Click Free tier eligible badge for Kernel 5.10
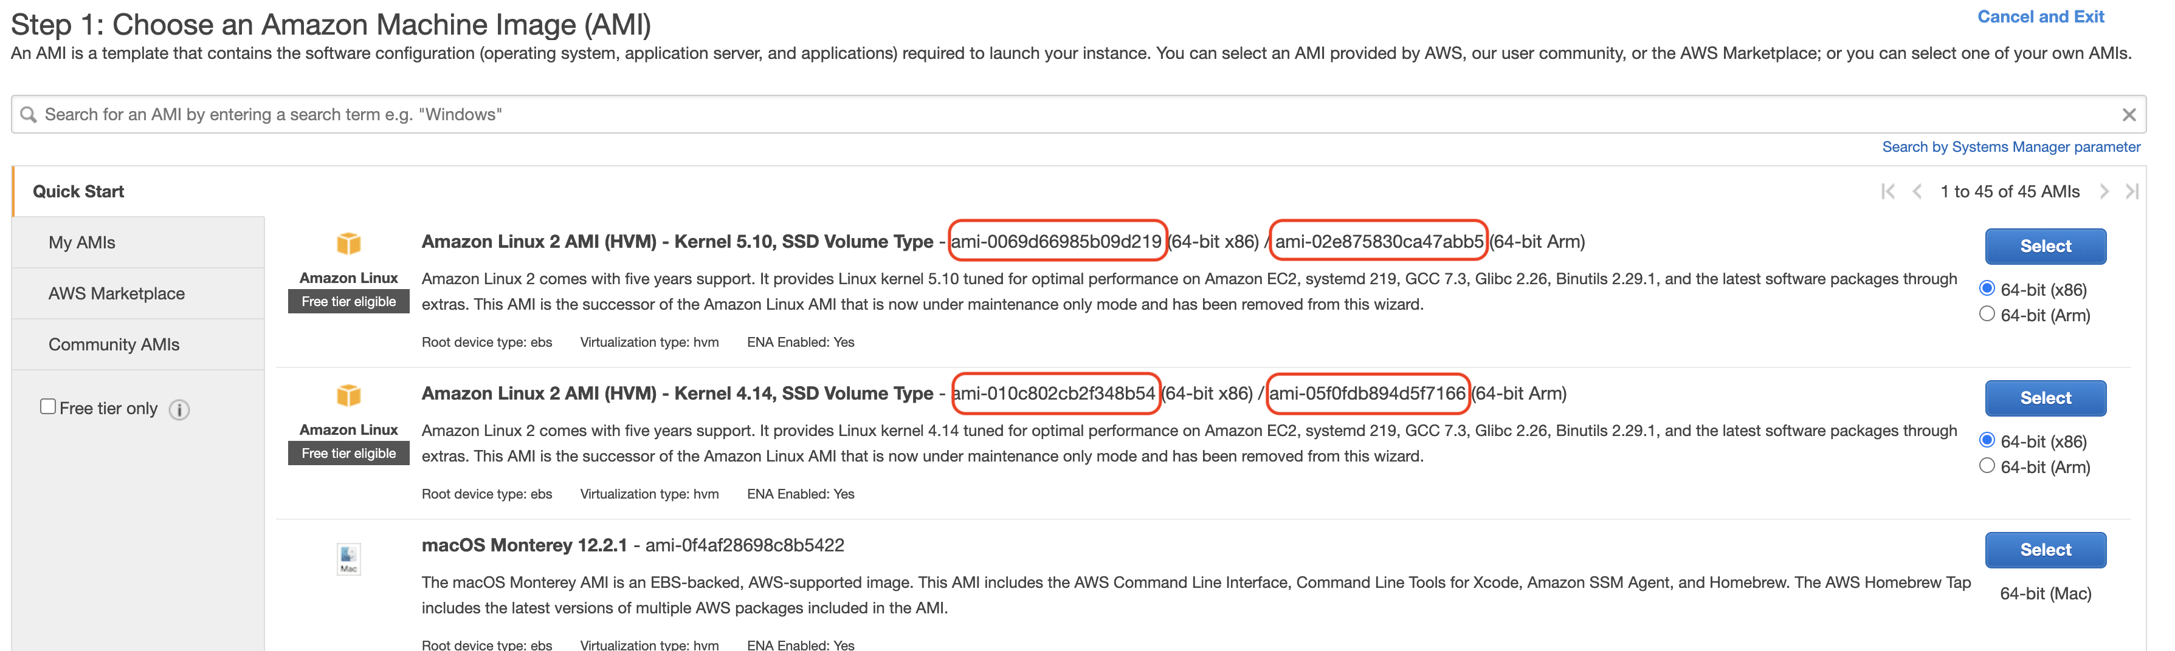2175x651 pixels. tap(349, 302)
